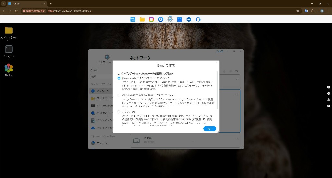The width and height of the screenshot is (332, 178).
Task: Click the round white icon below the bell
Action: tap(329, 106)
